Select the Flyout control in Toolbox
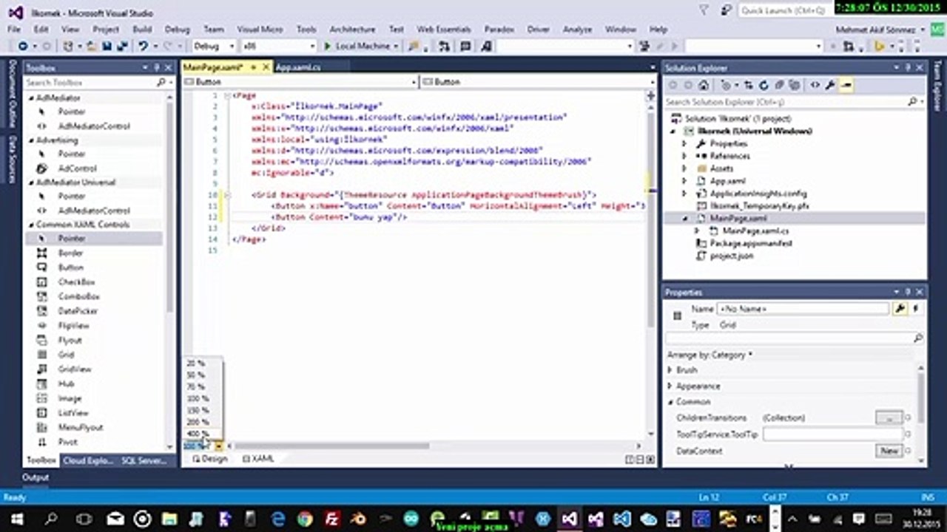The height and width of the screenshot is (532, 947). pyautogui.click(x=70, y=340)
